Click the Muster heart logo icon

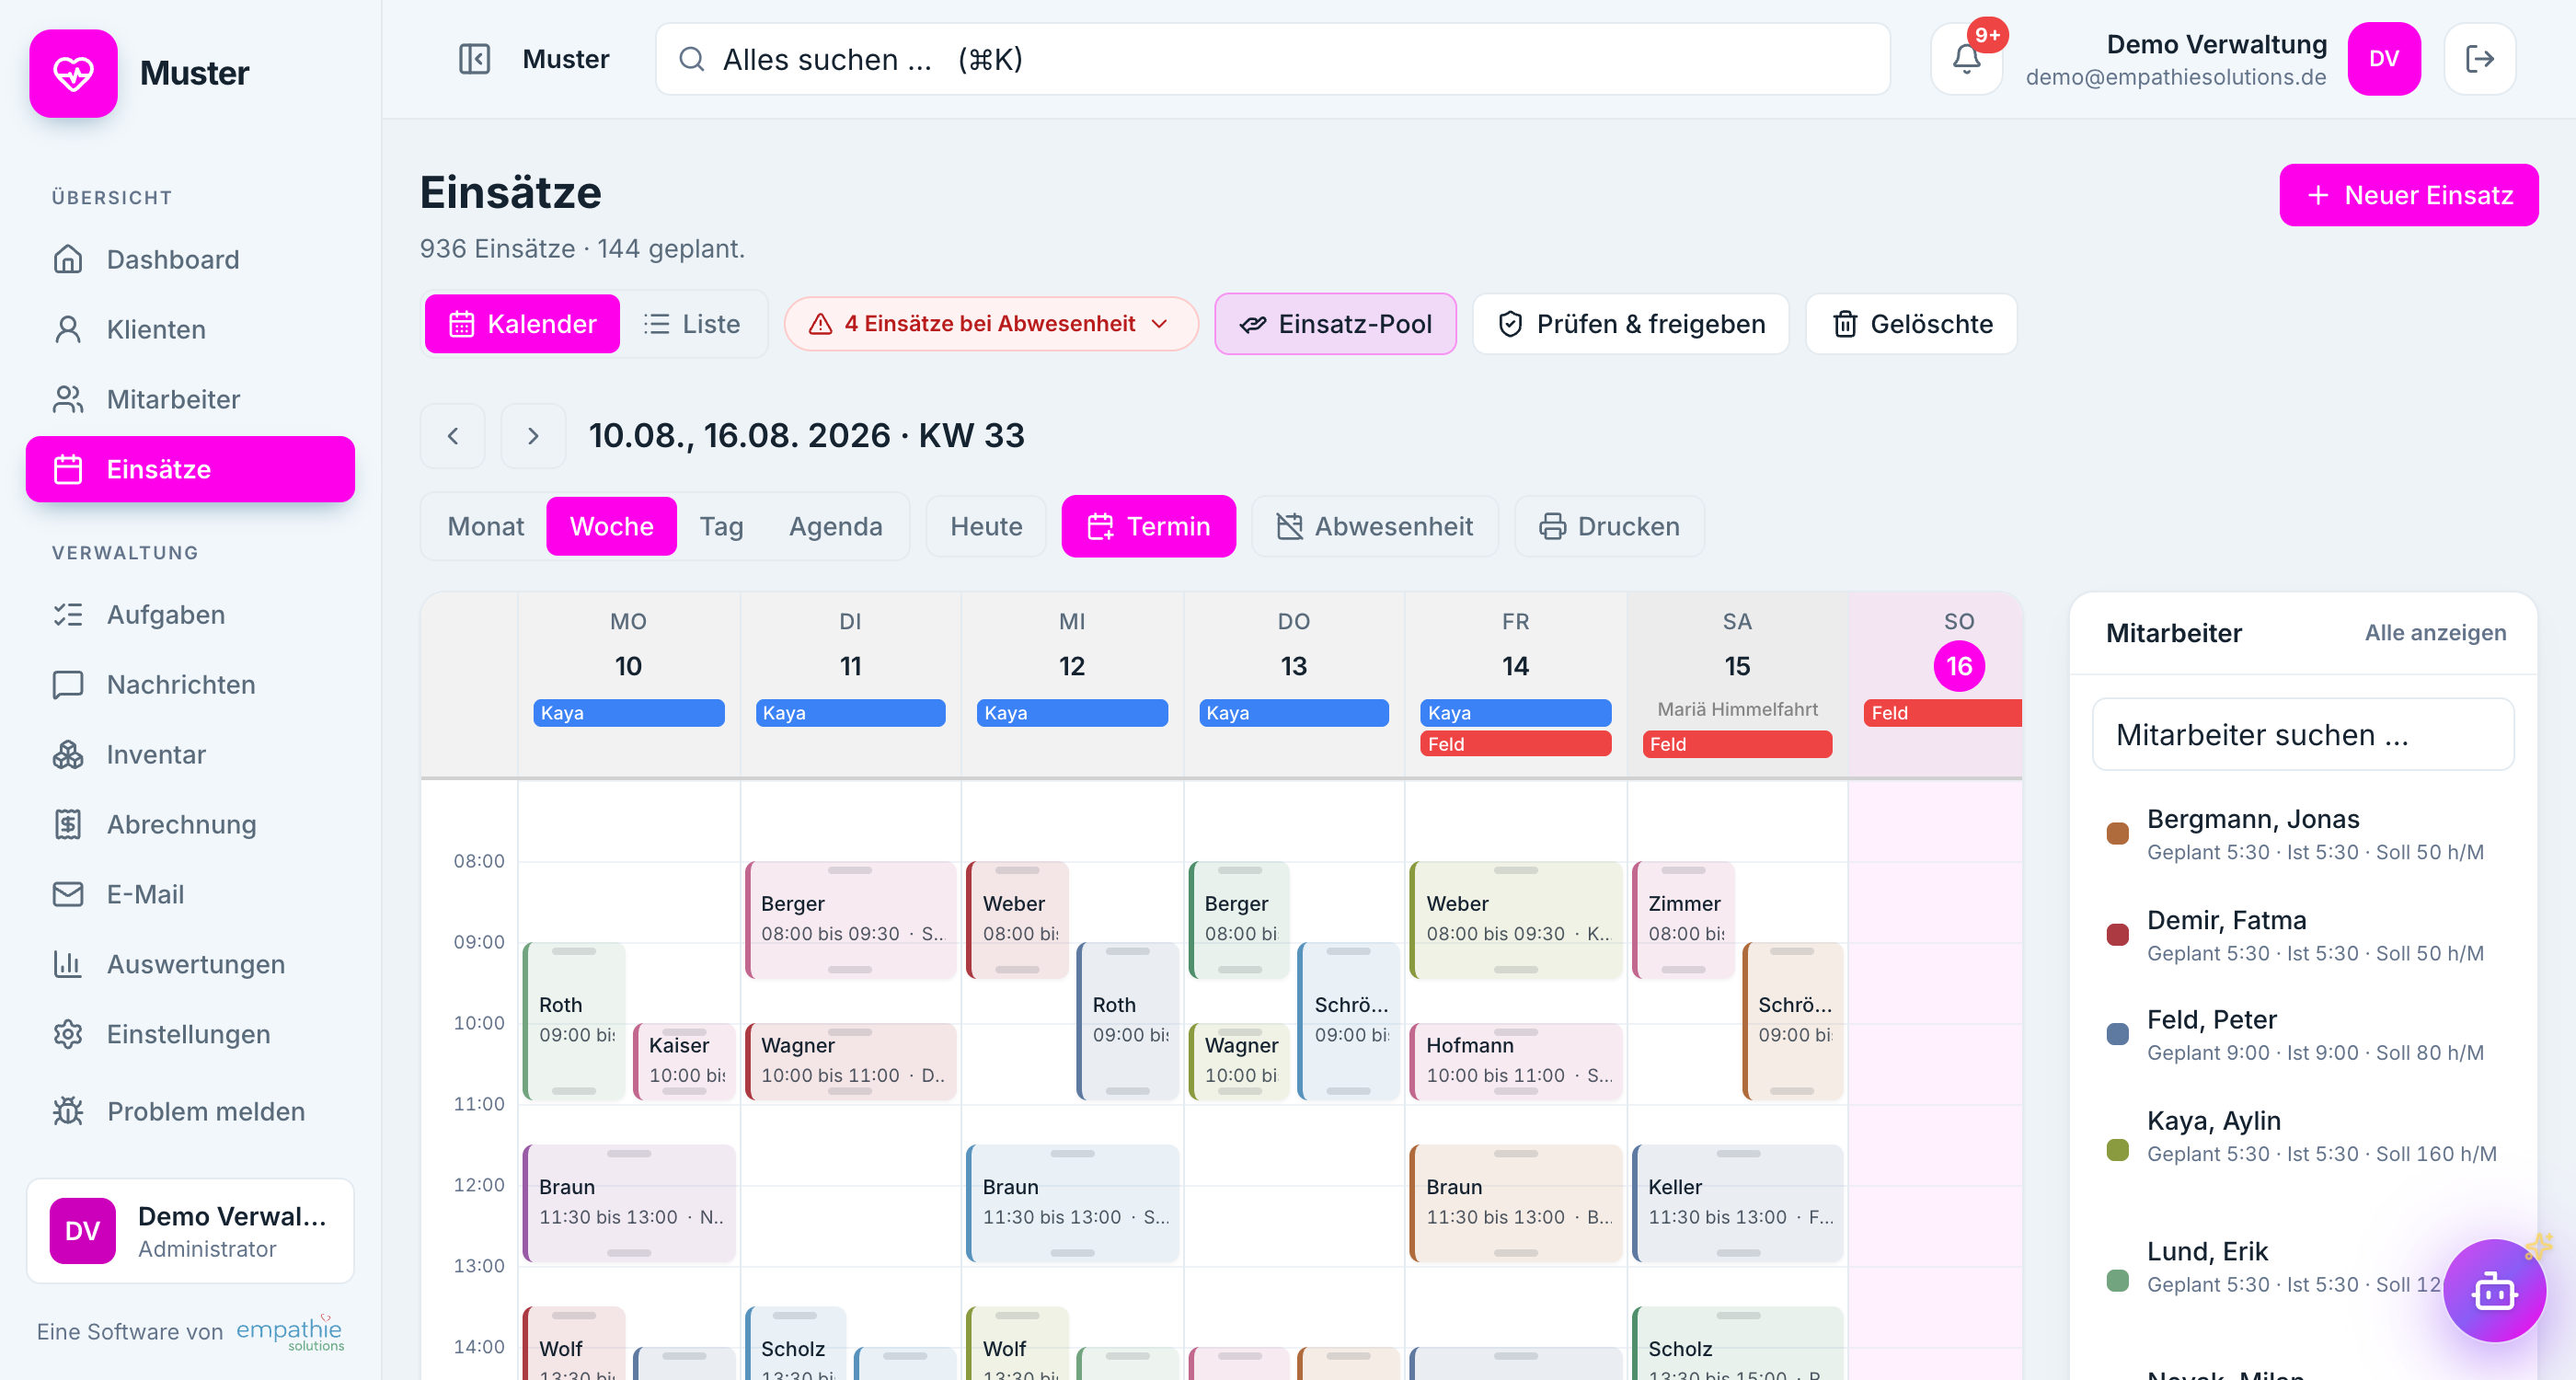tap(73, 73)
